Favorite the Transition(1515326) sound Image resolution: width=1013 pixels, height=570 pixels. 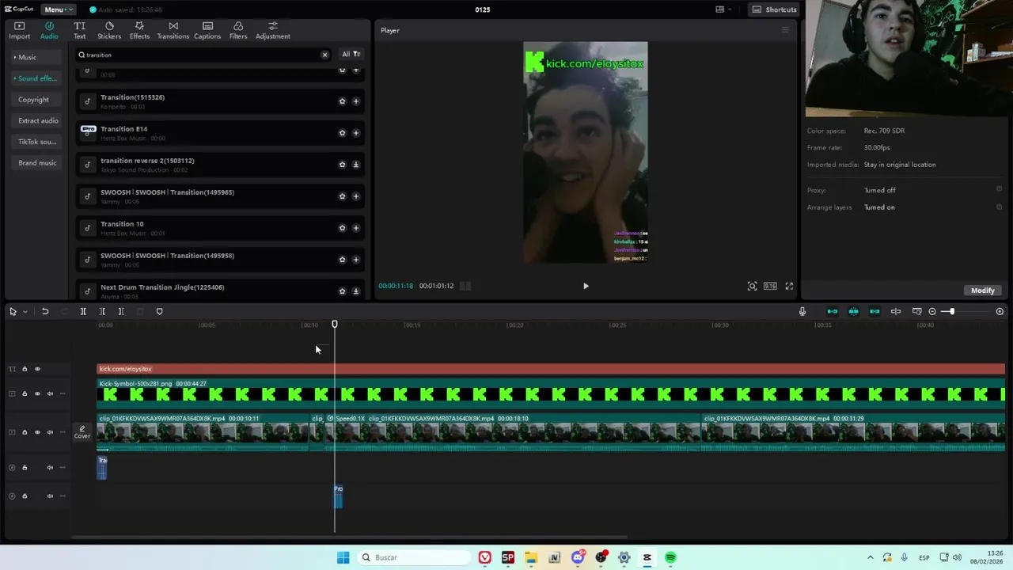[x=342, y=101]
